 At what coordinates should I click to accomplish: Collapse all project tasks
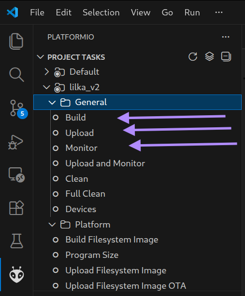click(226, 56)
